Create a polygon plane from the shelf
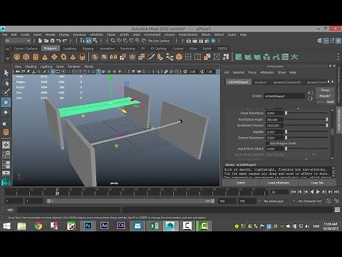The image size is (342, 257). click(x=54, y=57)
